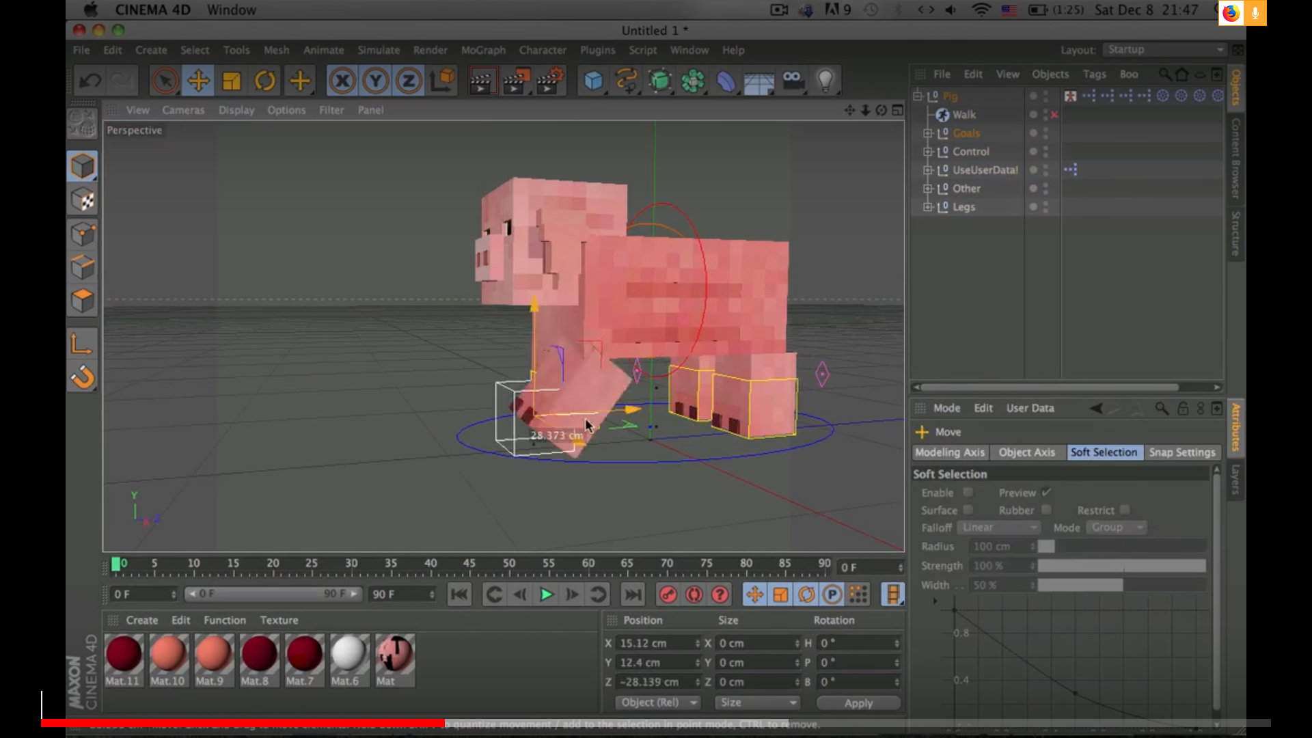Expand the Control object

coord(927,152)
